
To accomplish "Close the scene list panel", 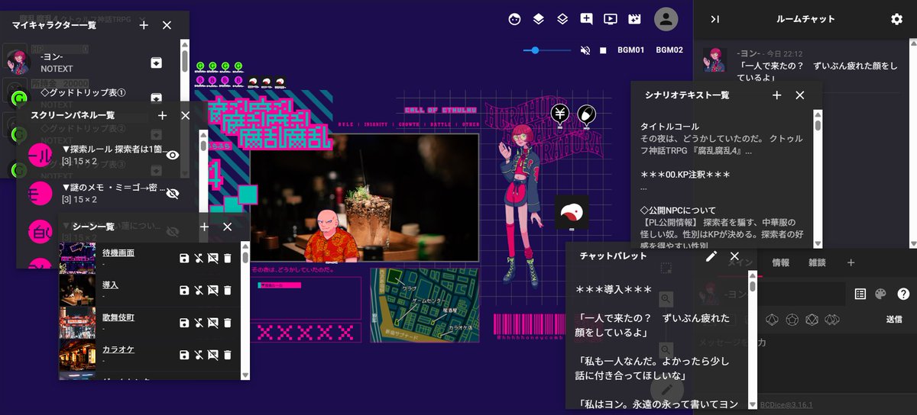I will coord(227,227).
